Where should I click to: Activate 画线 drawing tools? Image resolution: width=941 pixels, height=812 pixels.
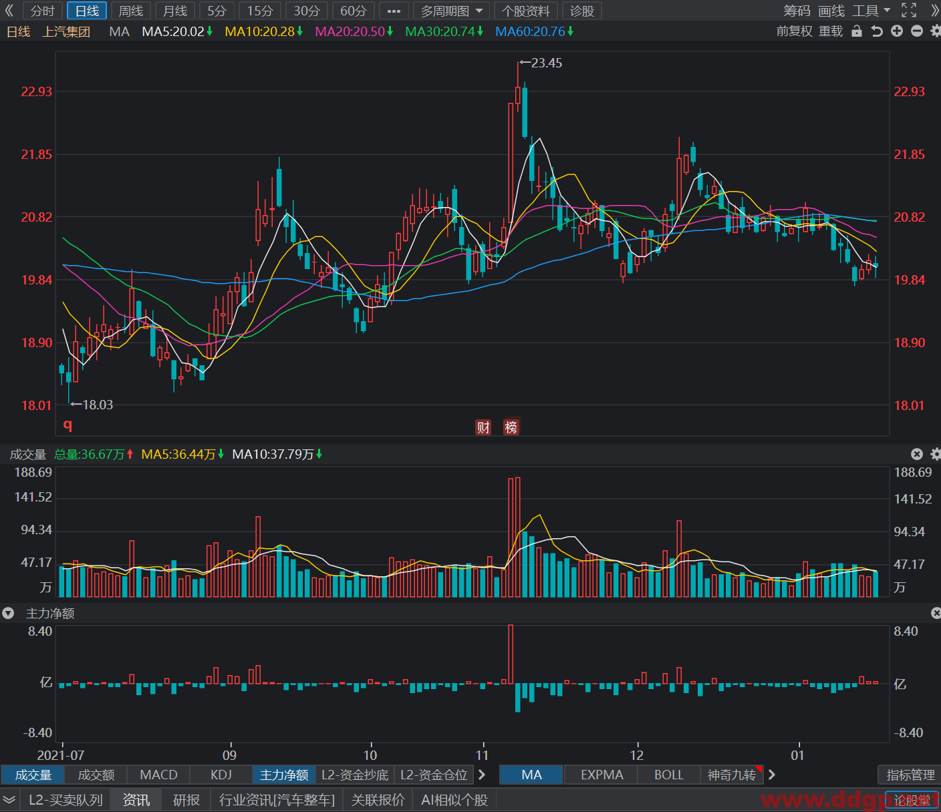tap(831, 11)
